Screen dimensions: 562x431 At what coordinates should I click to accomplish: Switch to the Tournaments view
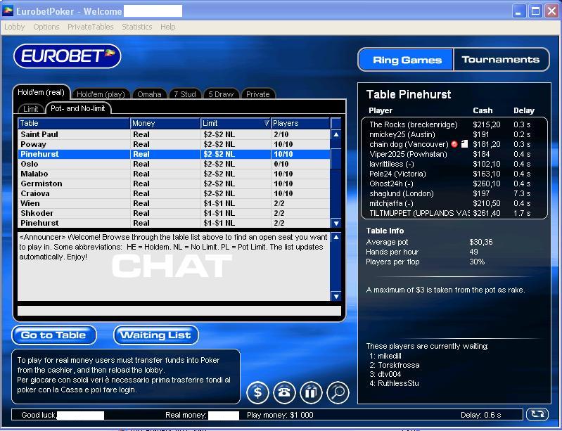(501, 60)
